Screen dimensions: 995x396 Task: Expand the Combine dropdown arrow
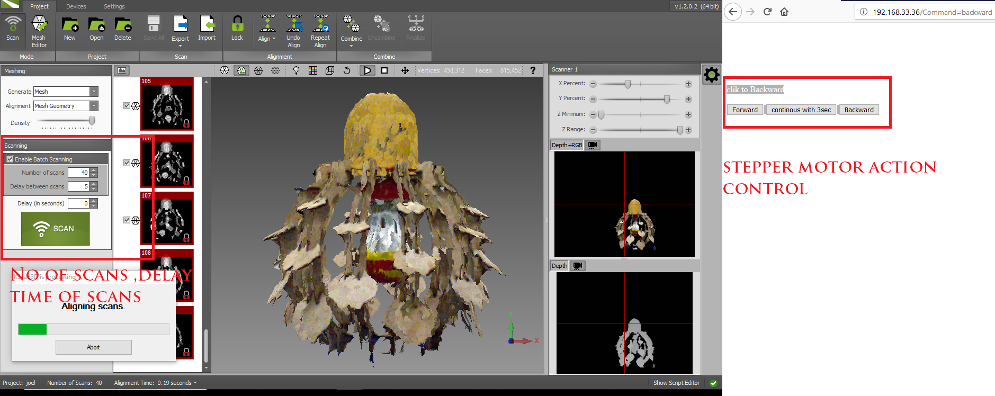click(x=351, y=46)
